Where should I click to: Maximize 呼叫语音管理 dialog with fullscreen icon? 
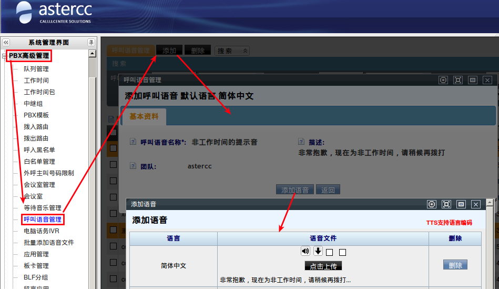tap(457, 80)
